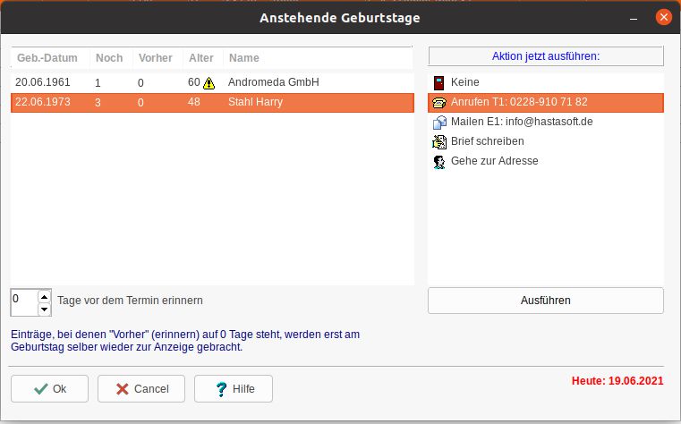Increase reminder days with up arrow
Viewport: 681px width, 424px height.
point(45,297)
